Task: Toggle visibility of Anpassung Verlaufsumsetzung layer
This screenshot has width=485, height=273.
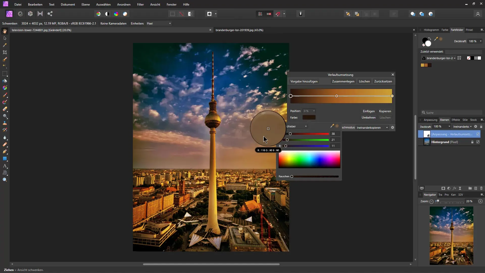Action: (478, 134)
